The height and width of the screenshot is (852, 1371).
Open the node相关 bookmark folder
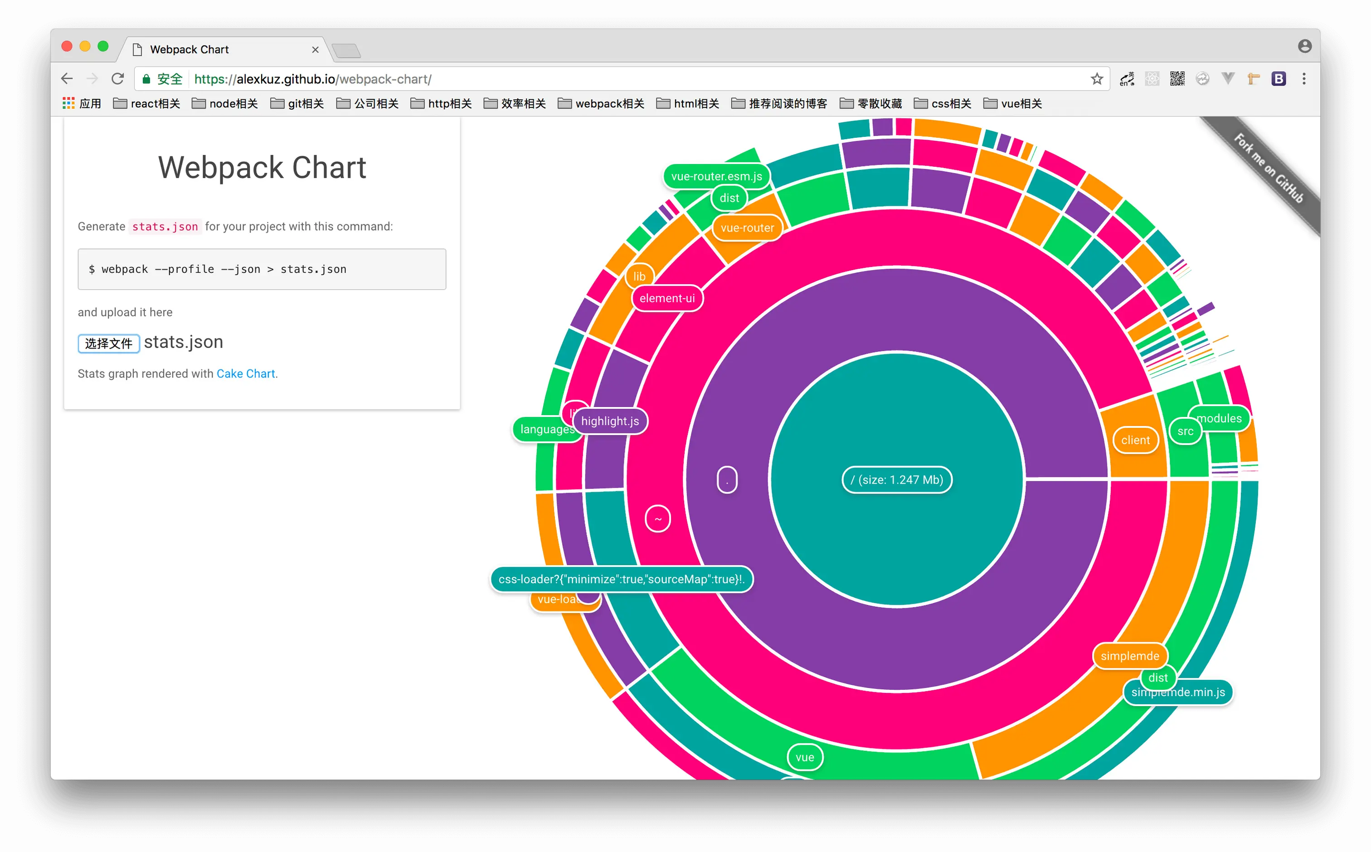(x=225, y=104)
